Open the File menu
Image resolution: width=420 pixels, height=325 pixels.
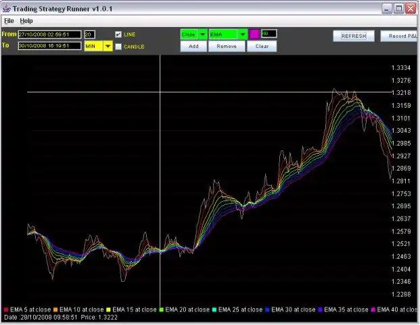[x=9, y=21]
